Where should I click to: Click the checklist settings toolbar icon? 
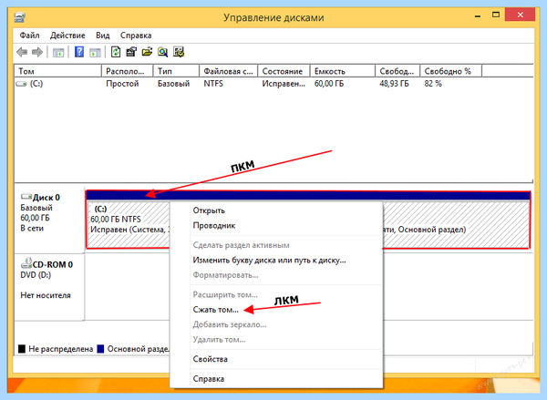point(179,52)
